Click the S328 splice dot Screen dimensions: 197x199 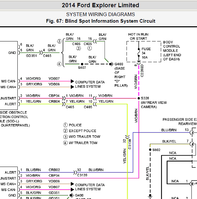(139, 98)
